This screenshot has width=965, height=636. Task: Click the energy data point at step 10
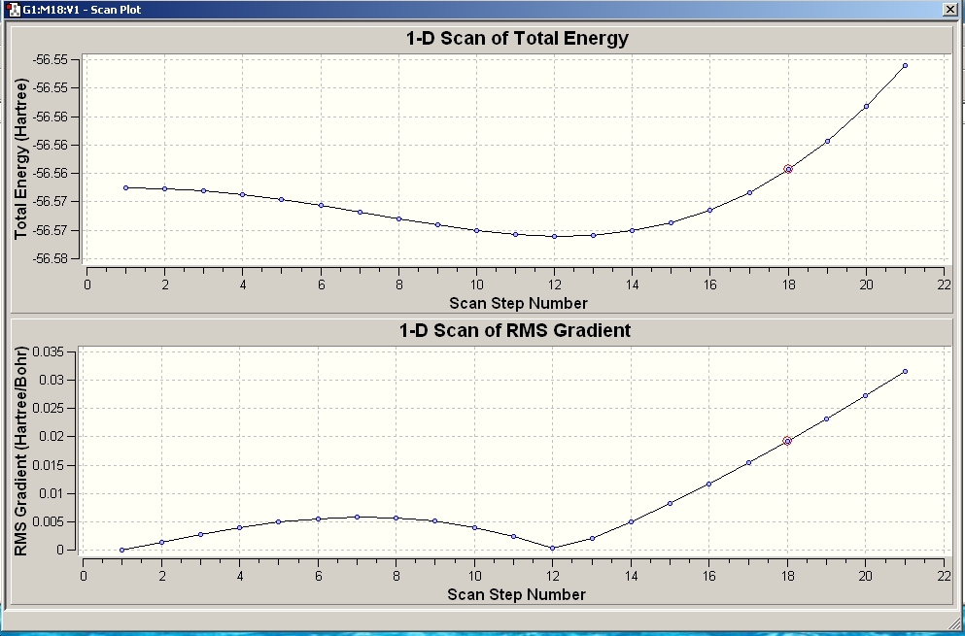pos(476,231)
